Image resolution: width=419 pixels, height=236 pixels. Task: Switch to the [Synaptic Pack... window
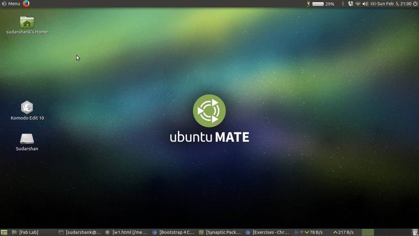pos(220,232)
